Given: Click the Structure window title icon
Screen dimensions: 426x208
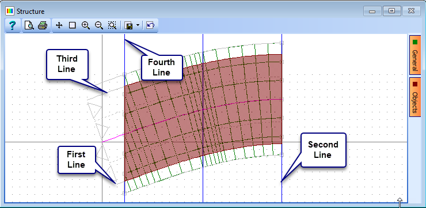Looking at the screenshot, I should click(10, 12).
